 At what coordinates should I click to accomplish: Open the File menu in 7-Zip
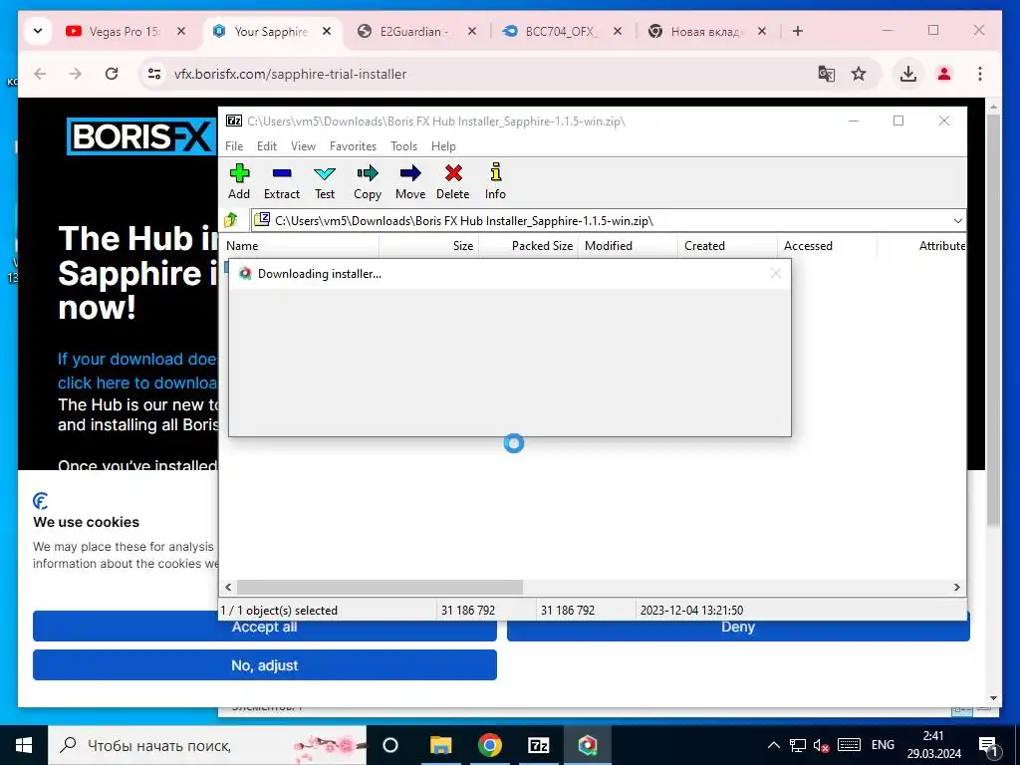click(233, 146)
